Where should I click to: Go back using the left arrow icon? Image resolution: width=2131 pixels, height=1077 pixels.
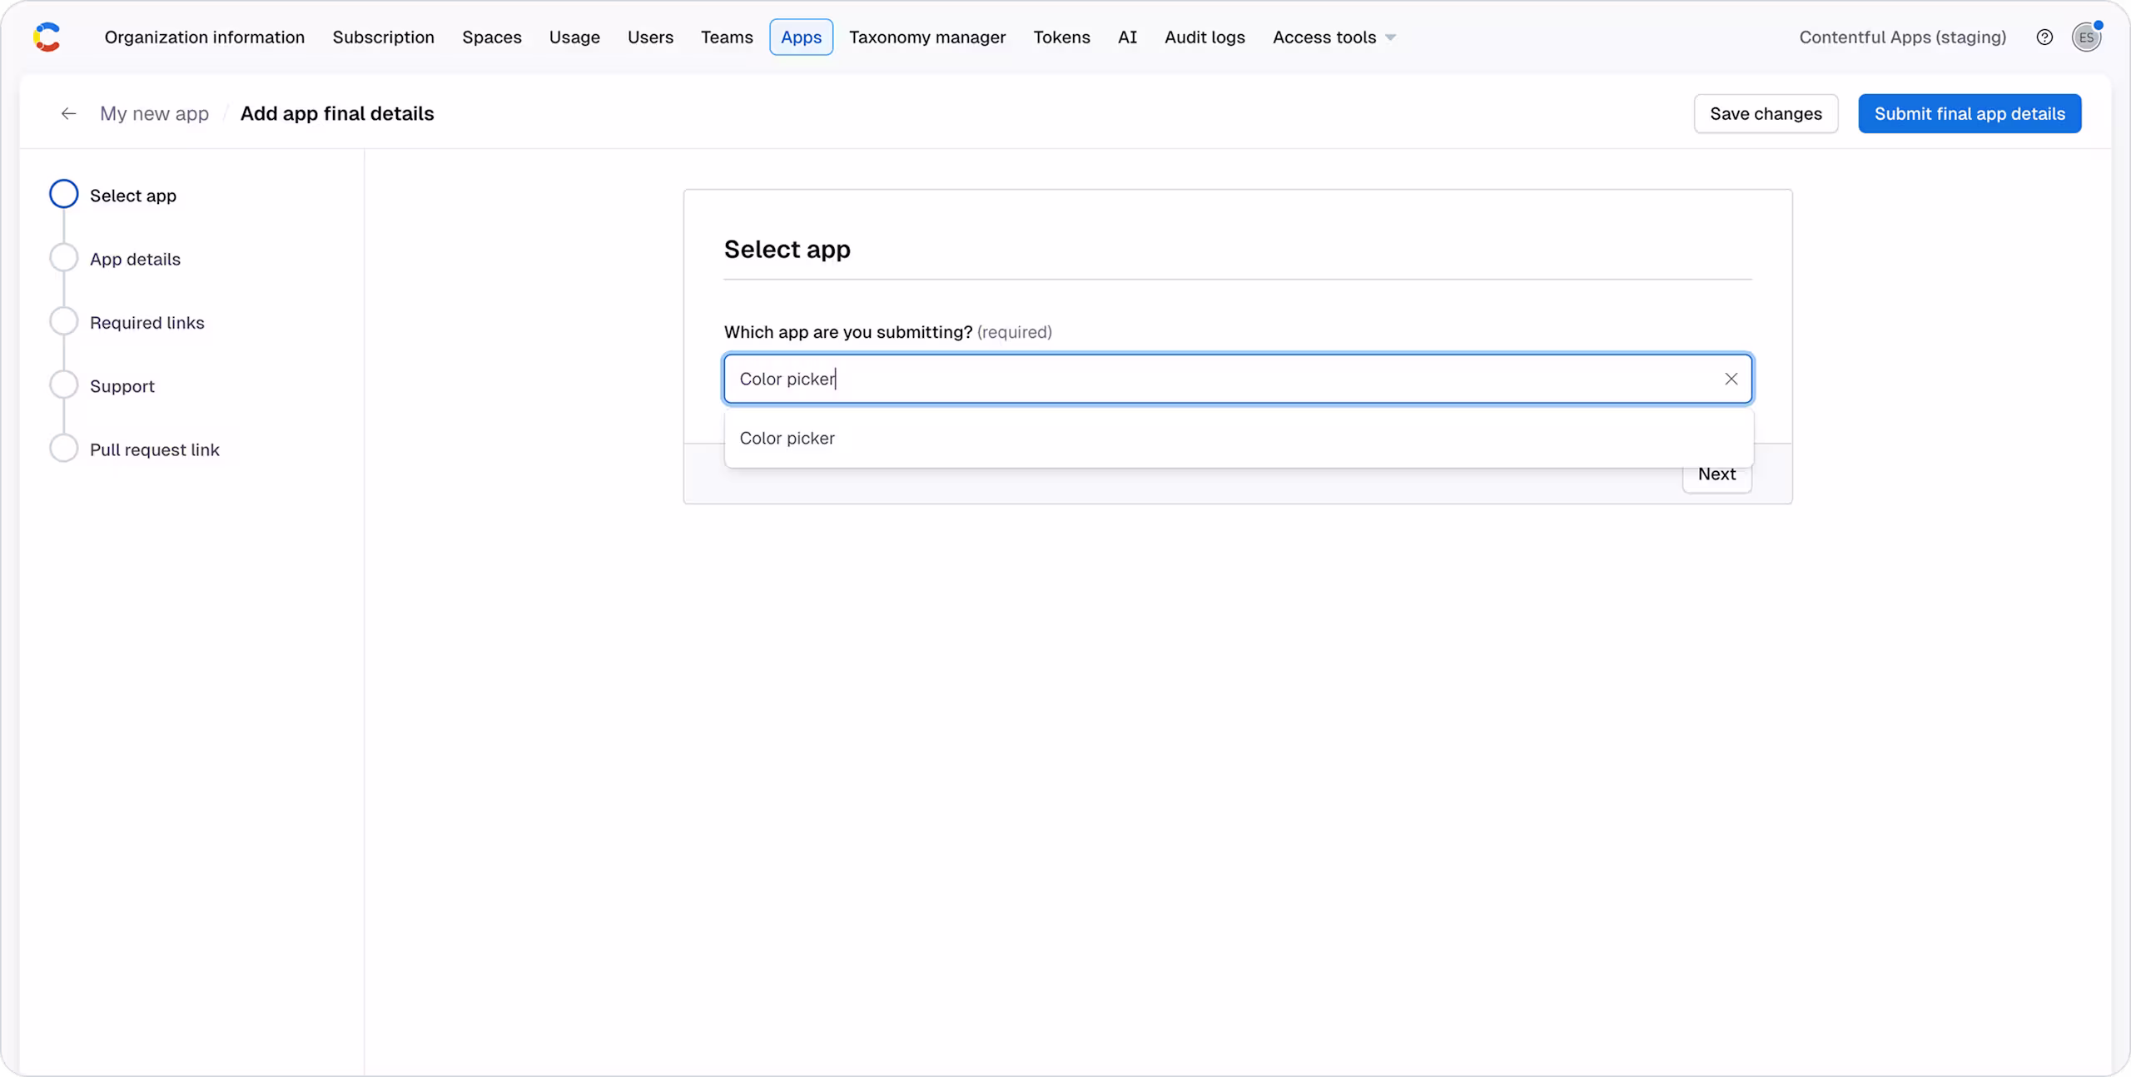[x=68, y=113]
